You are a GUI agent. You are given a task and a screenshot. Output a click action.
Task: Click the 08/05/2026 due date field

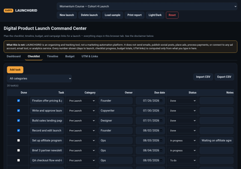150,161
